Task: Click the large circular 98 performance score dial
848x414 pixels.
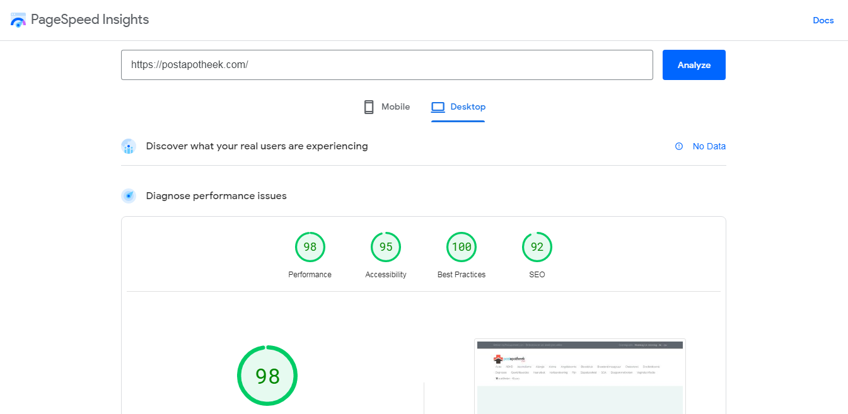Action: (267, 375)
